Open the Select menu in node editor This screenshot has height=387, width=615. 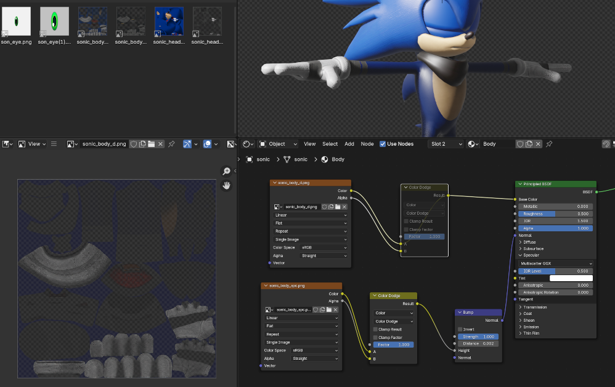pos(330,144)
